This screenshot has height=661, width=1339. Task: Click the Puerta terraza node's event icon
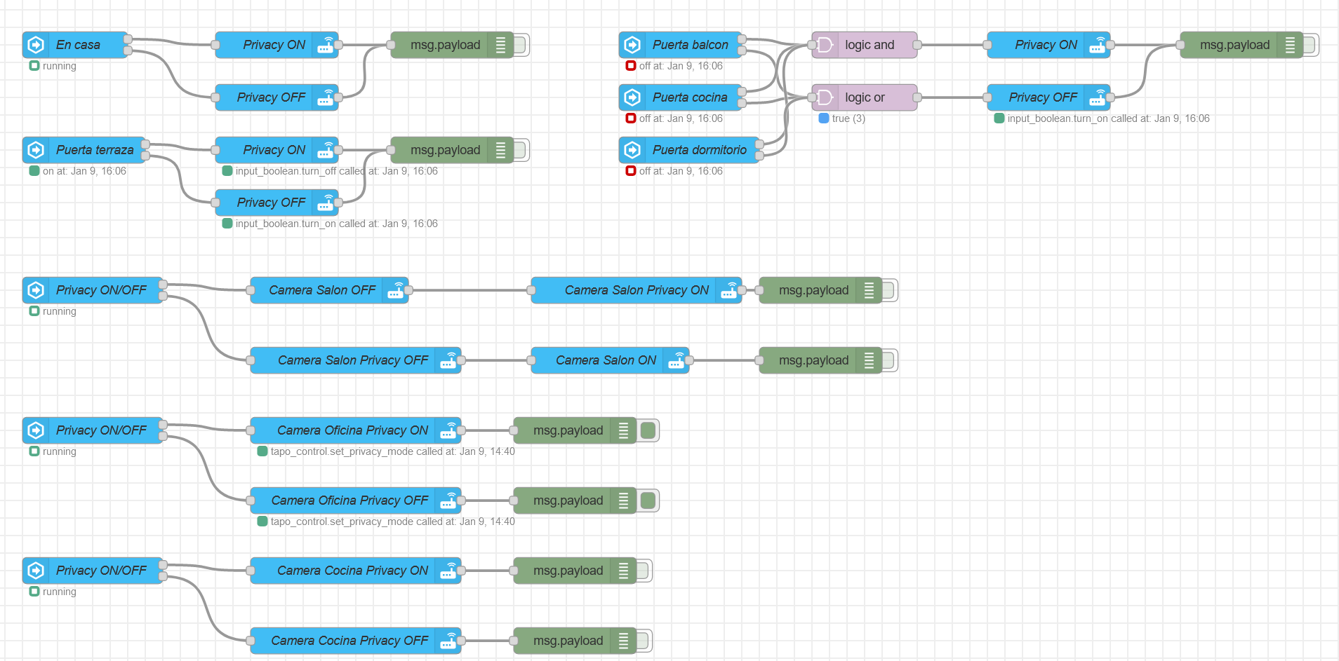[36, 150]
